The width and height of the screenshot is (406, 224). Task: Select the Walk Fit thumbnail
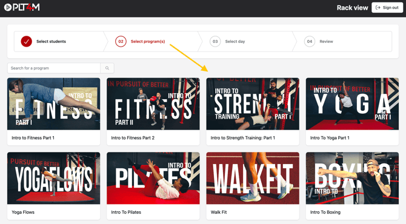[253, 178]
